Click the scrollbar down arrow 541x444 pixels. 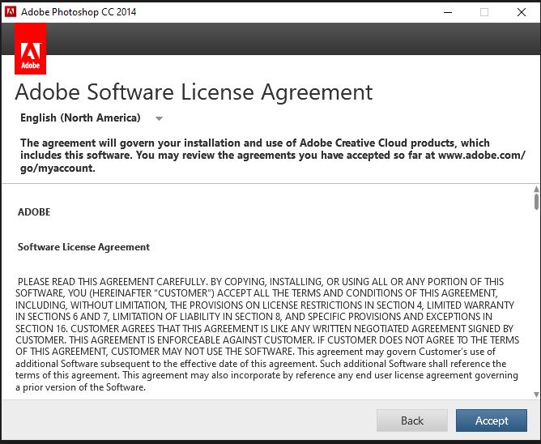coord(535,395)
